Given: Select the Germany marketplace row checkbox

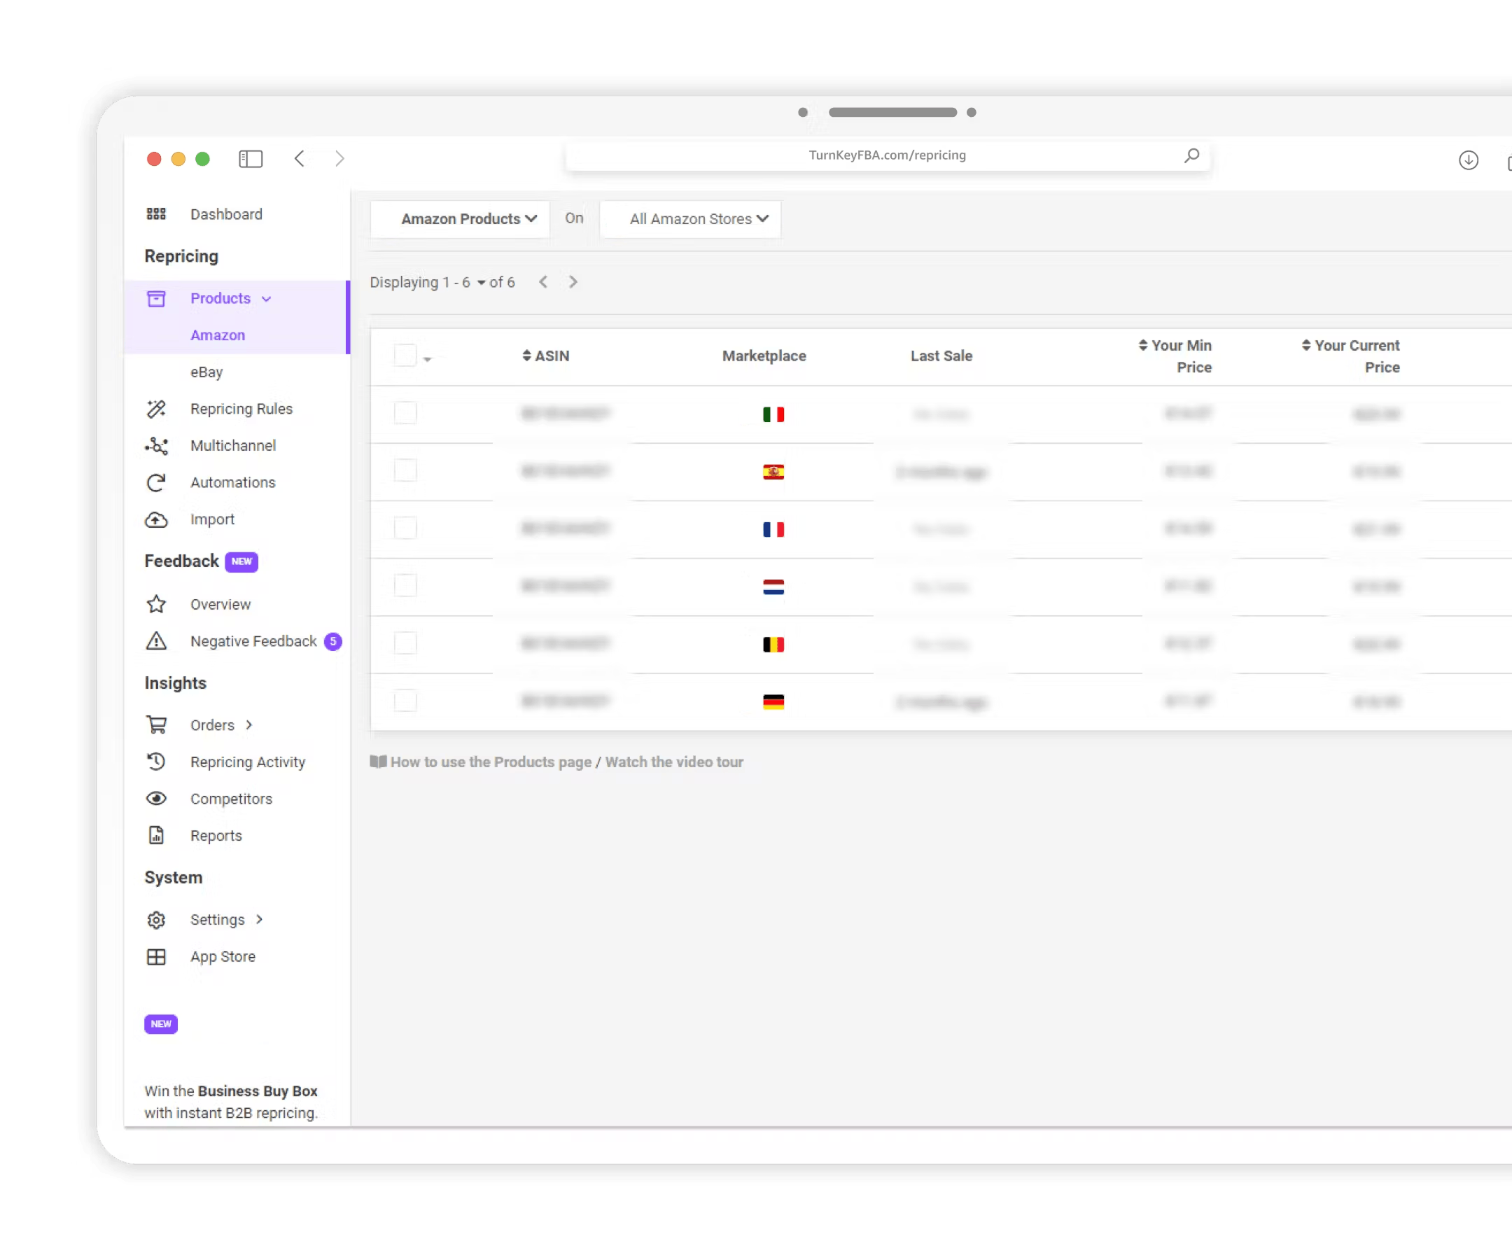Looking at the screenshot, I should 405,701.
